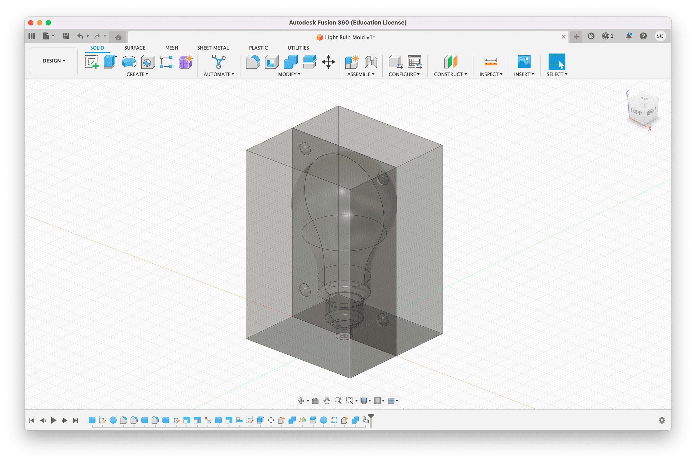Switch to the SHEET METAL tab
The height and width of the screenshot is (463, 696).
pos(213,48)
